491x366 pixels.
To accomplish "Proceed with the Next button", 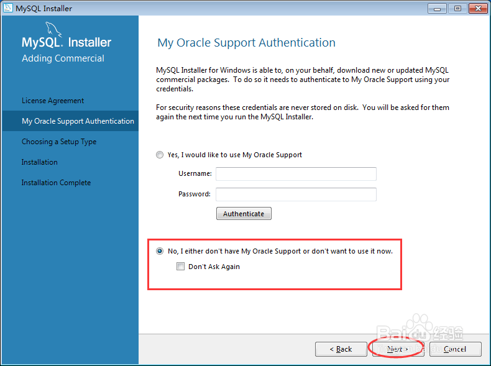I will click(398, 349).
